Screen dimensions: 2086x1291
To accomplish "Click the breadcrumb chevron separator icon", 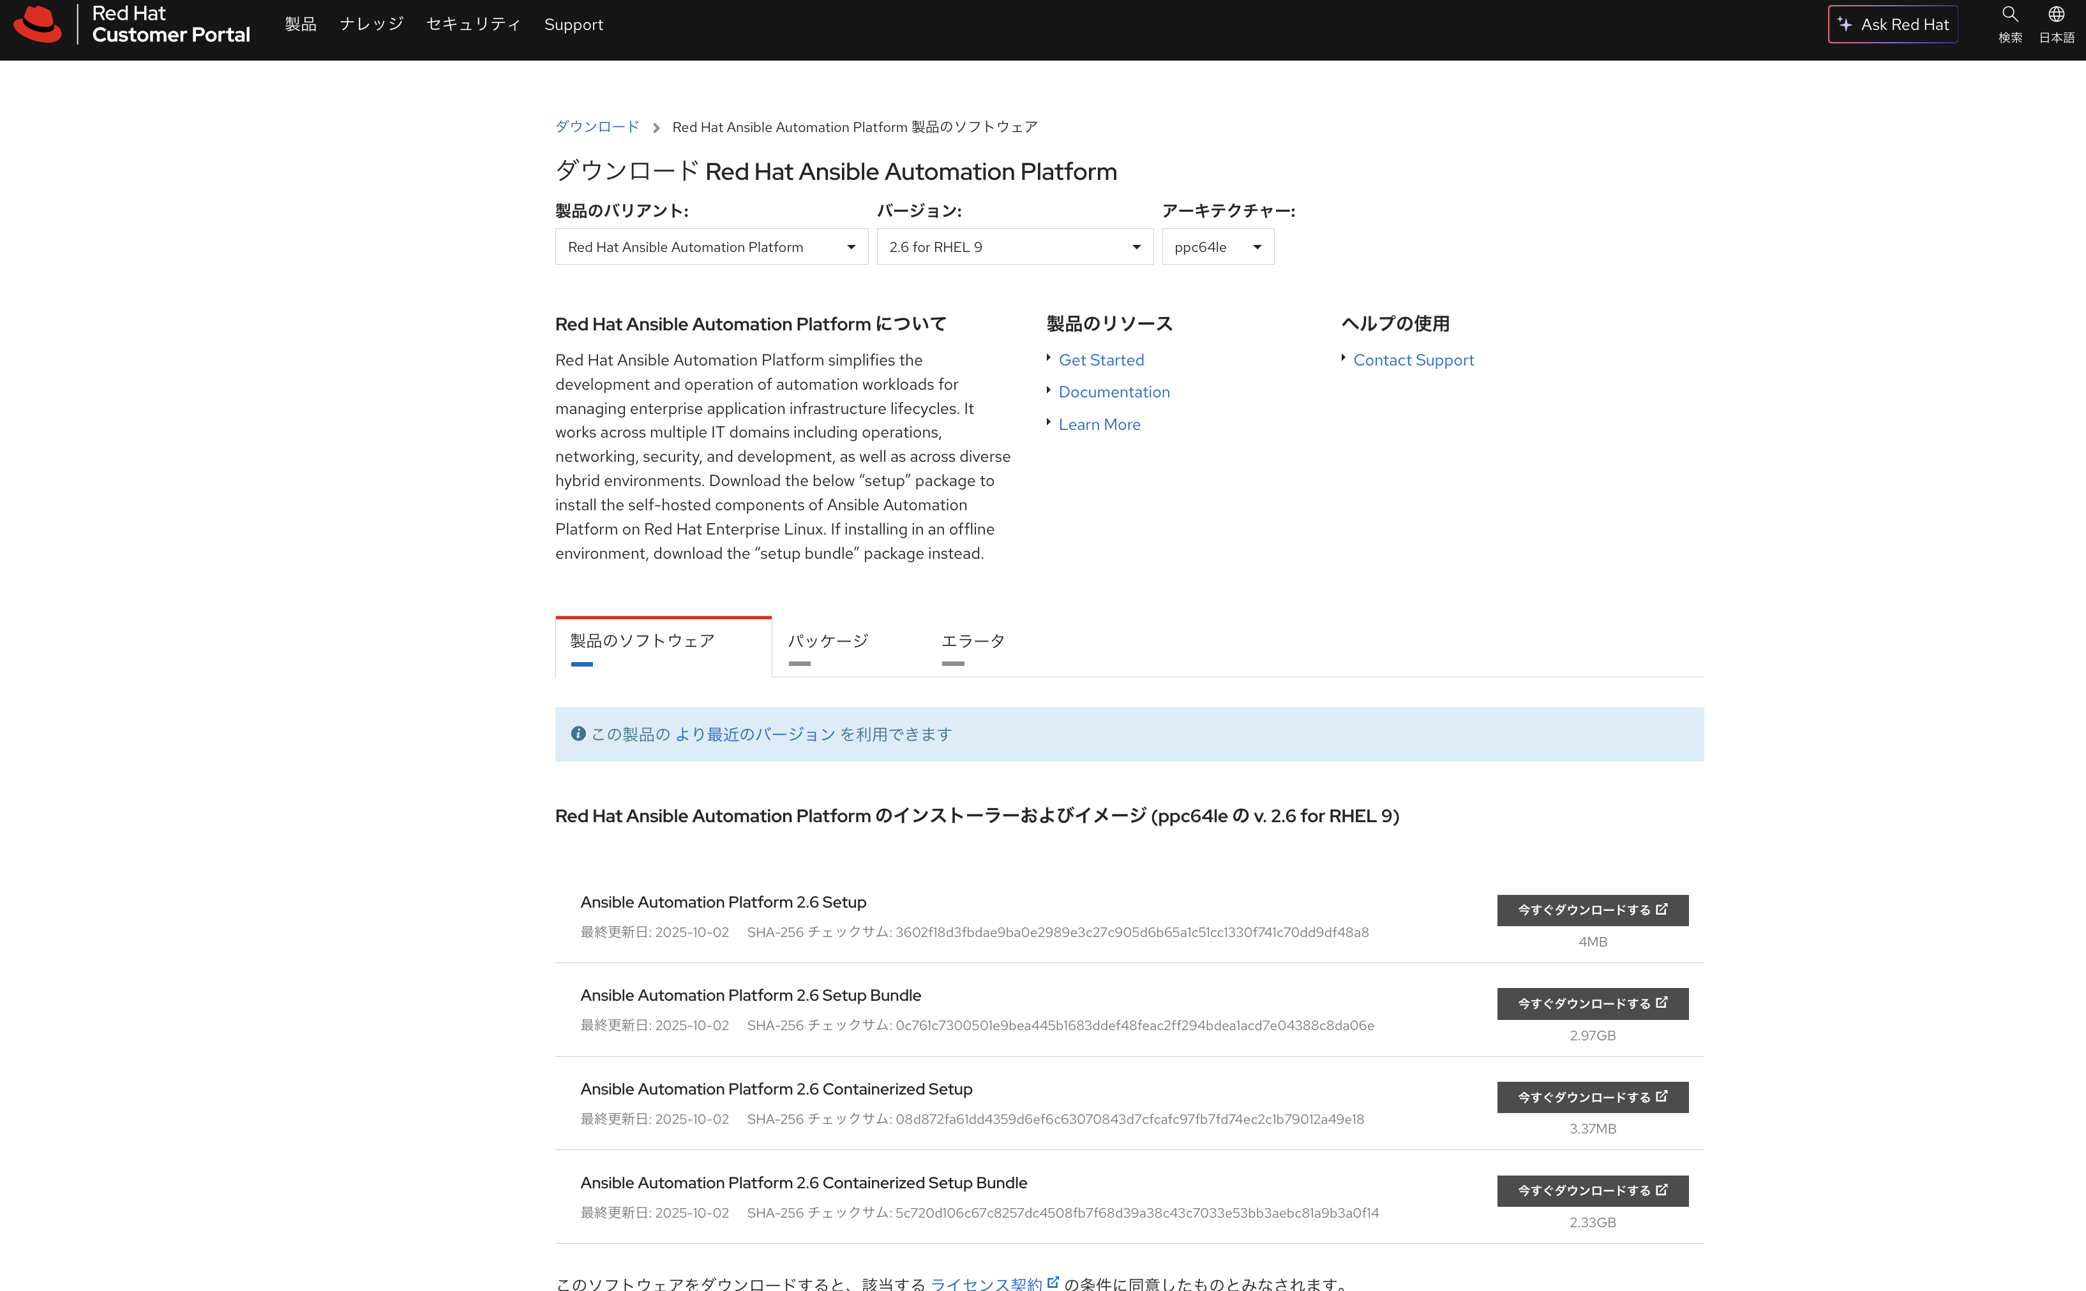I will tap(656, 128).
